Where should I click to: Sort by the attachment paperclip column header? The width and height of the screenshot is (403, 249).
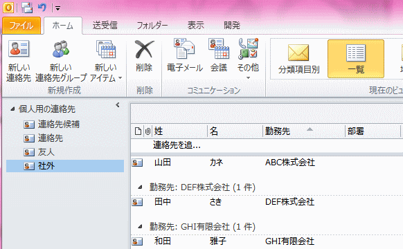click(x=147, y=131)
